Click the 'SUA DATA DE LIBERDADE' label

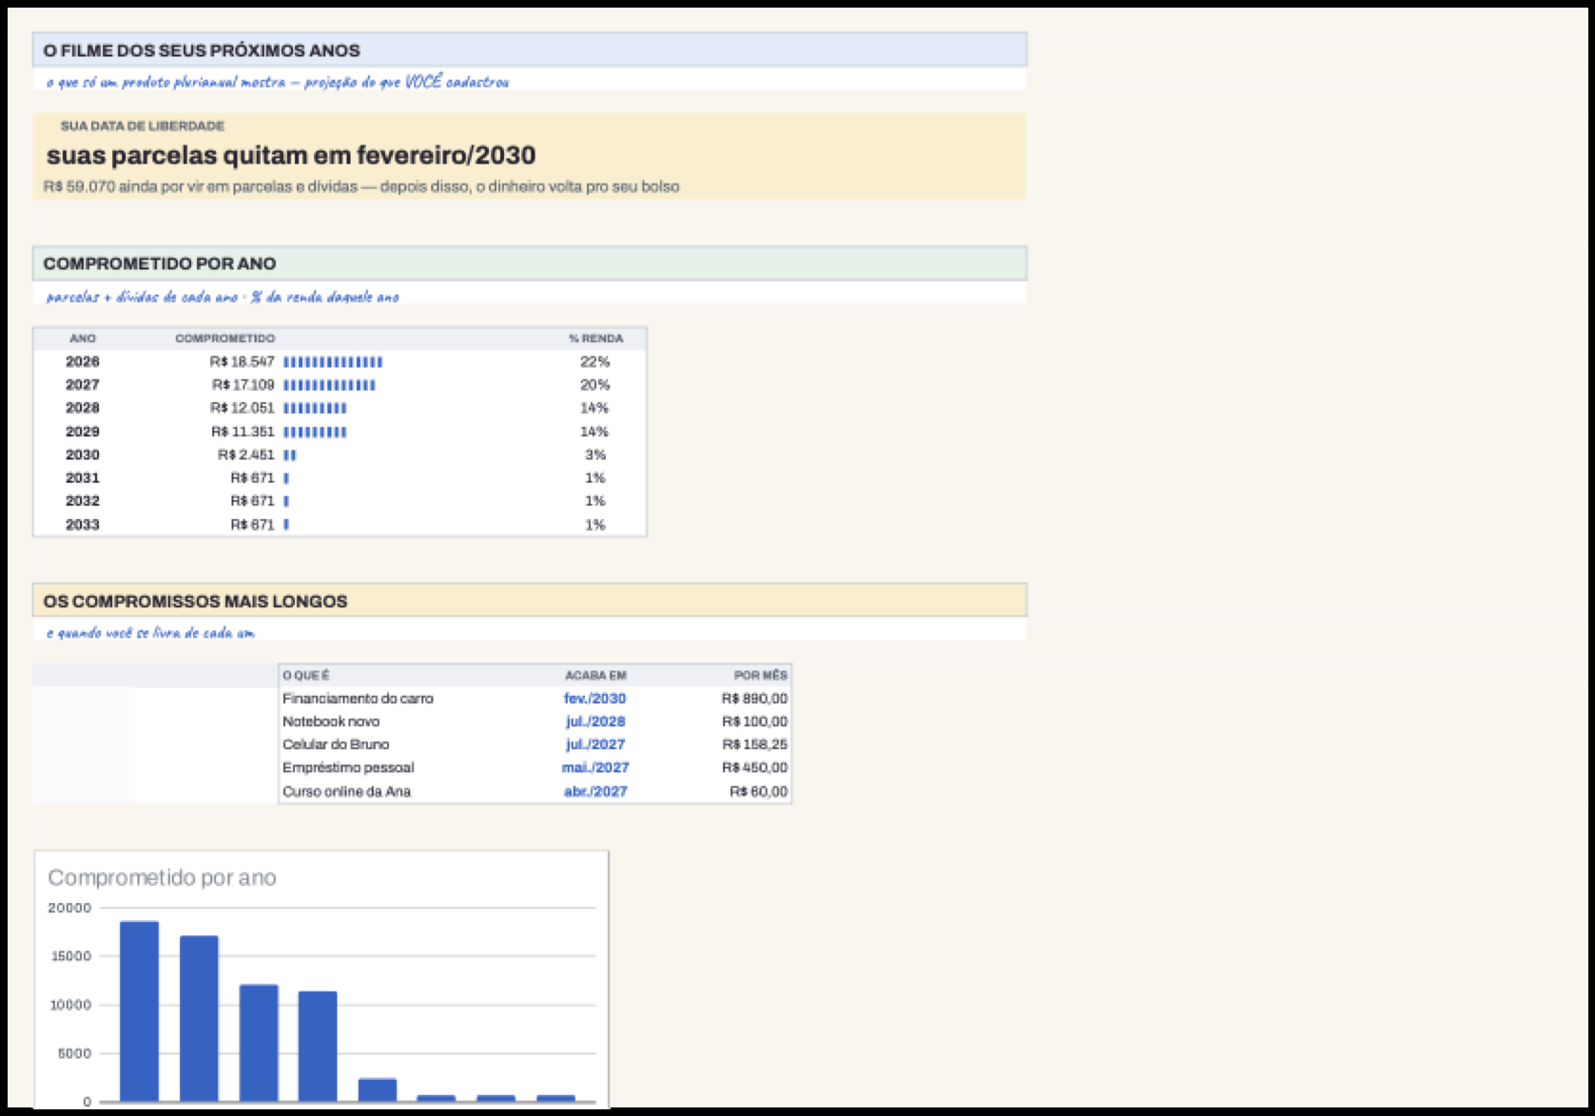pos(143,125)
